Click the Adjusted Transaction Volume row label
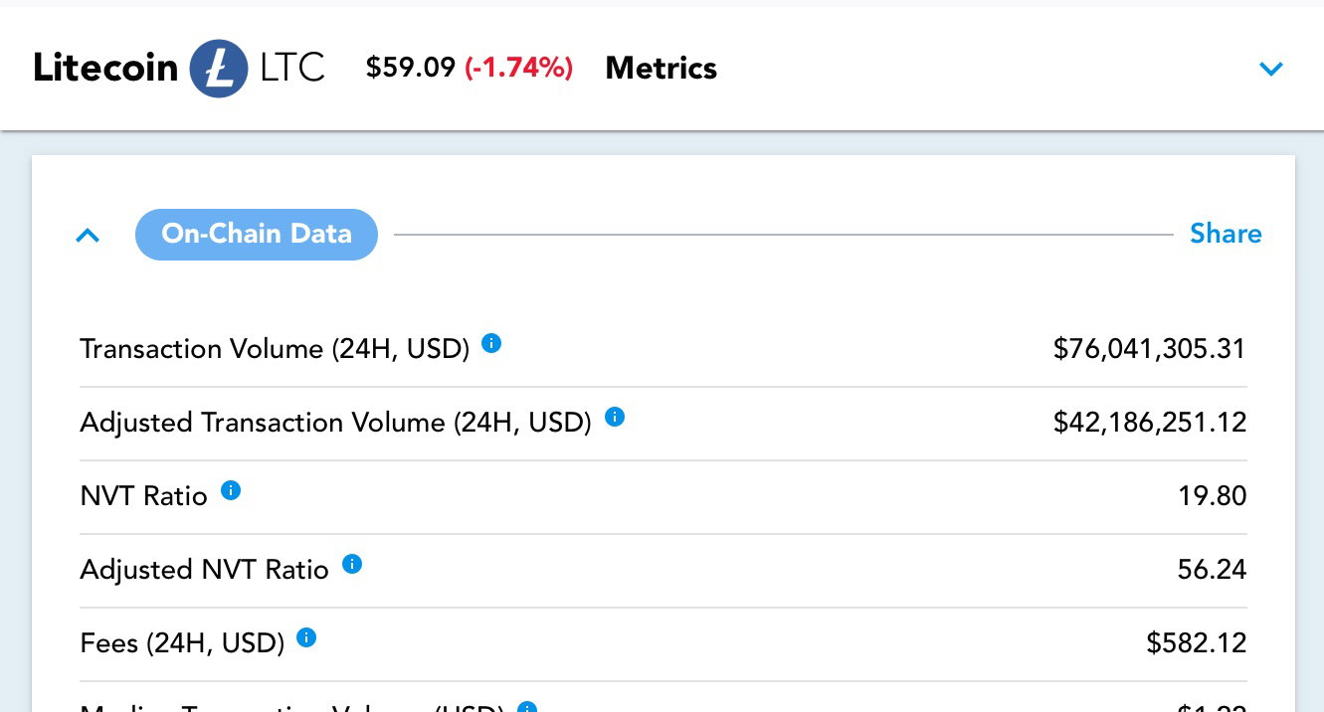This screenshot has height=712, width=1324. click(335, 423)
